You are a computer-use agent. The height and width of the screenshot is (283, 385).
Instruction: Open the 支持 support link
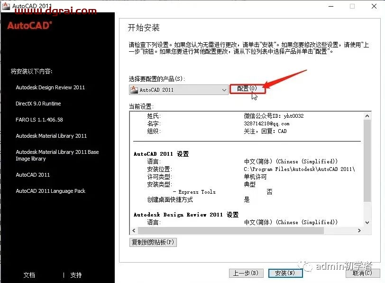tap(76, 275)
